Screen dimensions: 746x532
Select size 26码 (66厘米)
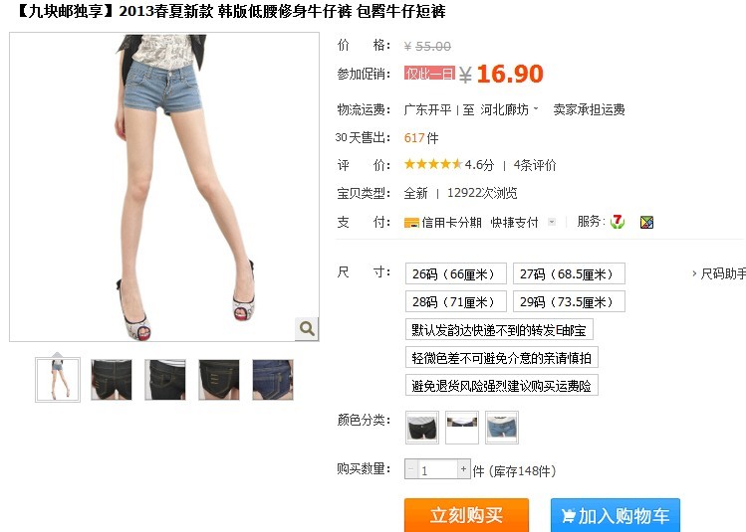tap(456, 273)
